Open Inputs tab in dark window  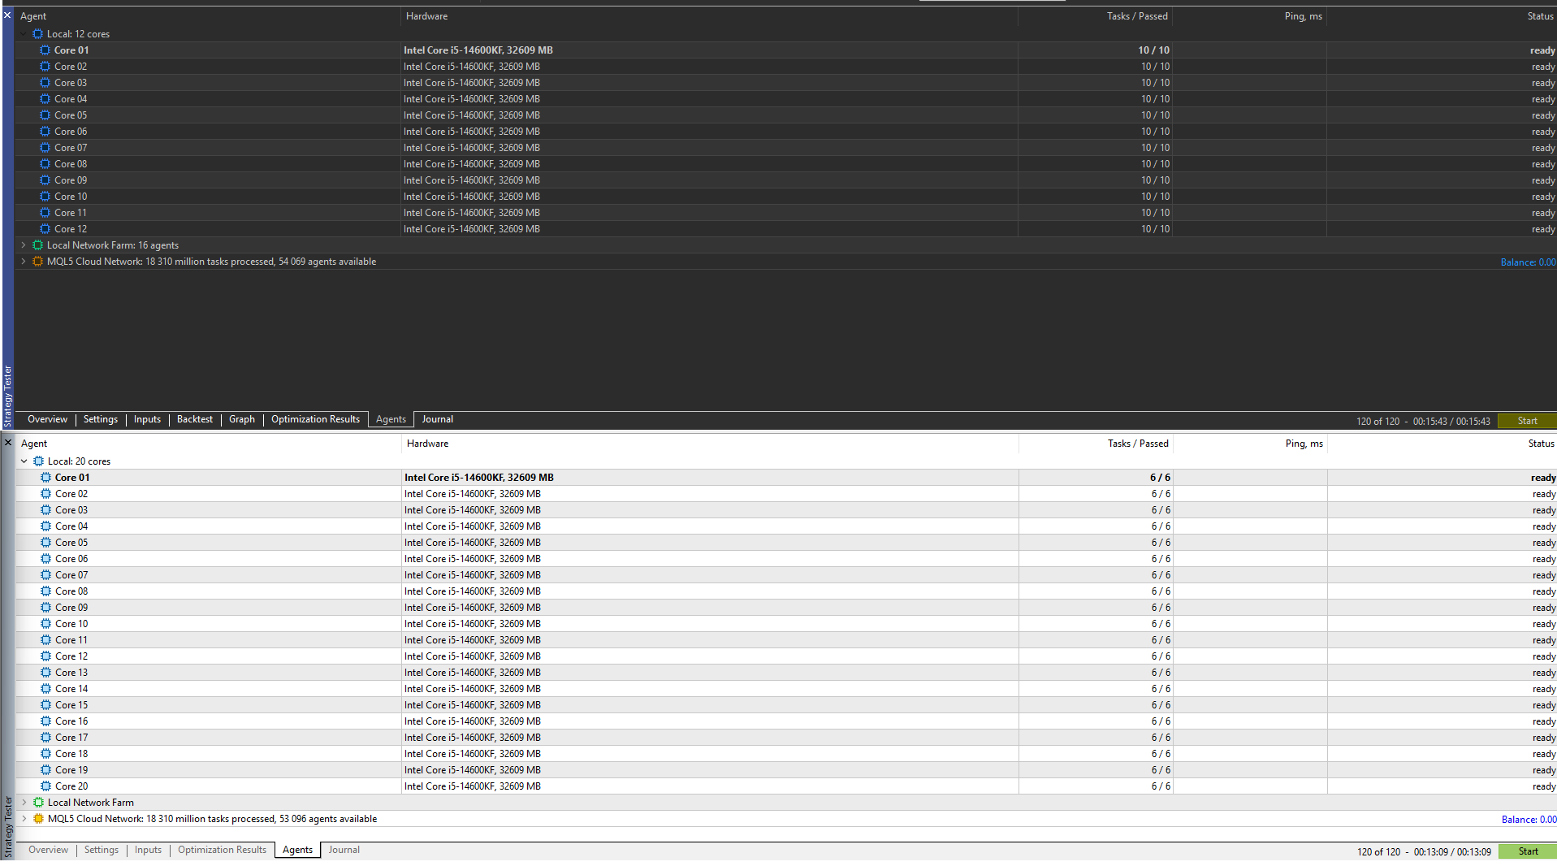point(147,419)
